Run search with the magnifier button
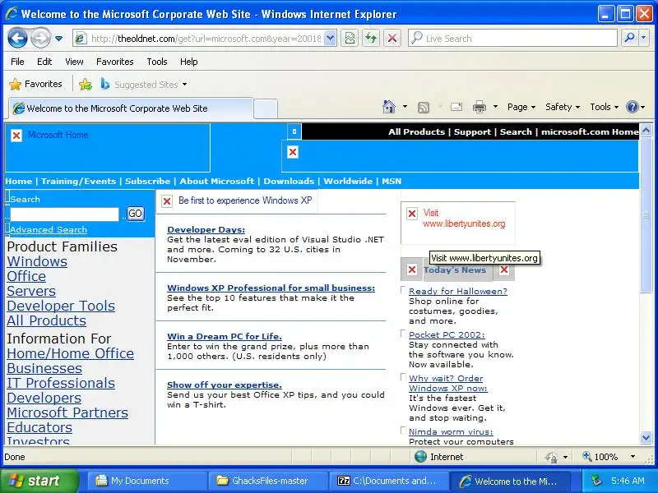The height and width of the screenshot is (493, 658). (629, 38)
